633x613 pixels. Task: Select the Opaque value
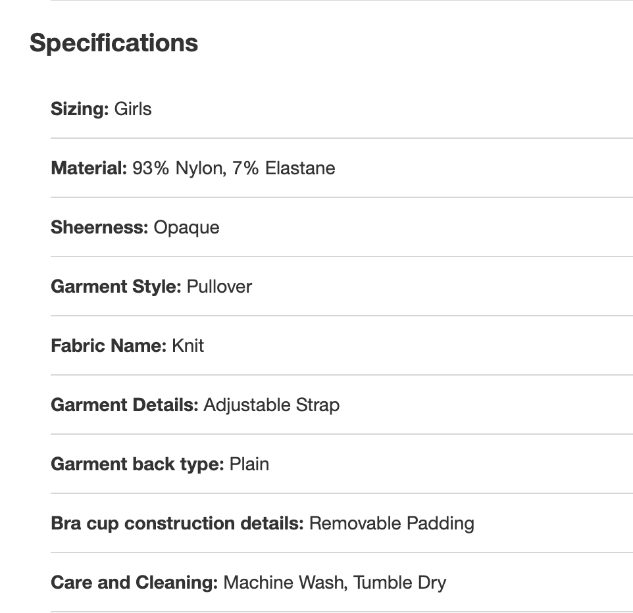187,228
